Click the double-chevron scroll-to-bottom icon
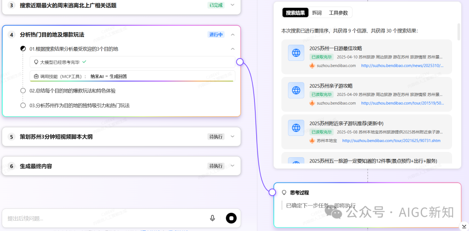 point(464,226)
